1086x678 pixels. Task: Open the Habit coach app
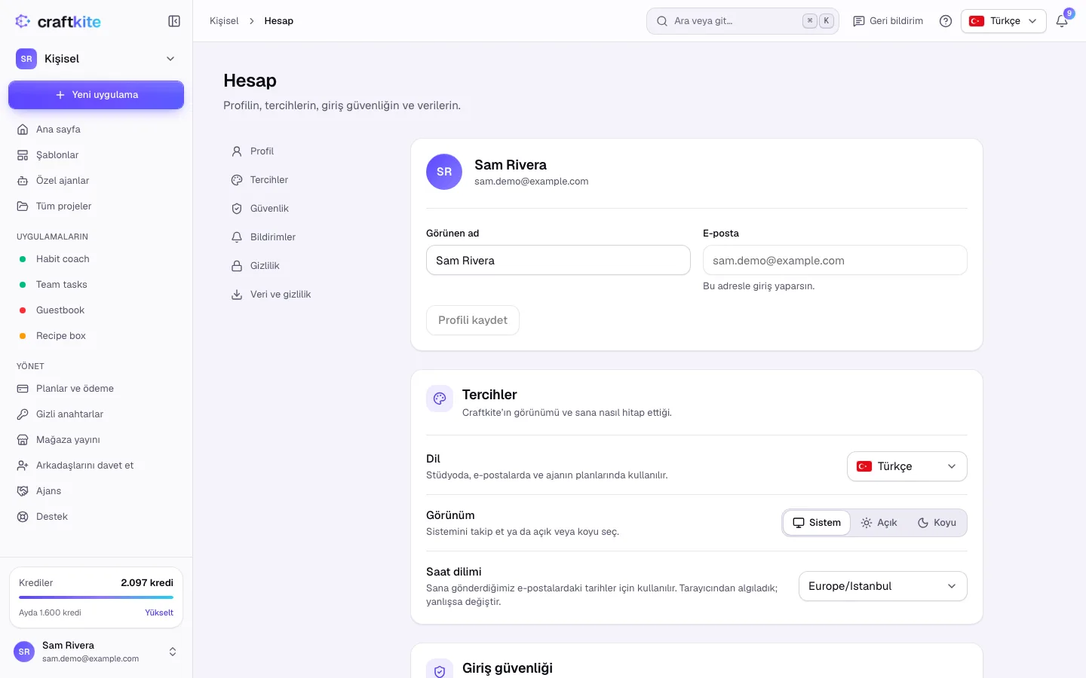[x=96, y=259]
